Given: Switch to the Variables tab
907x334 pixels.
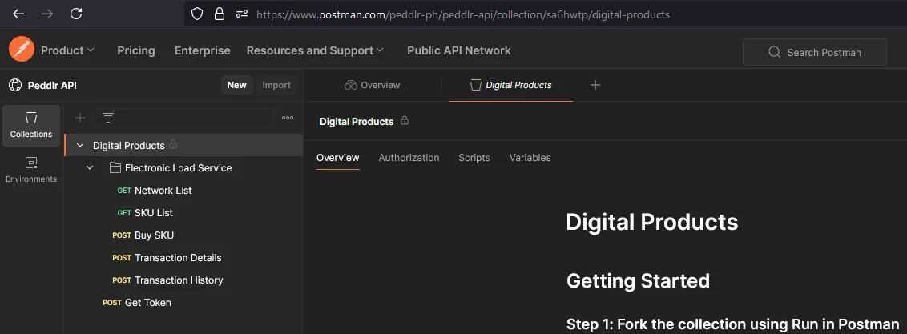Looking at the screenshot, I should [x=530, y=157].
